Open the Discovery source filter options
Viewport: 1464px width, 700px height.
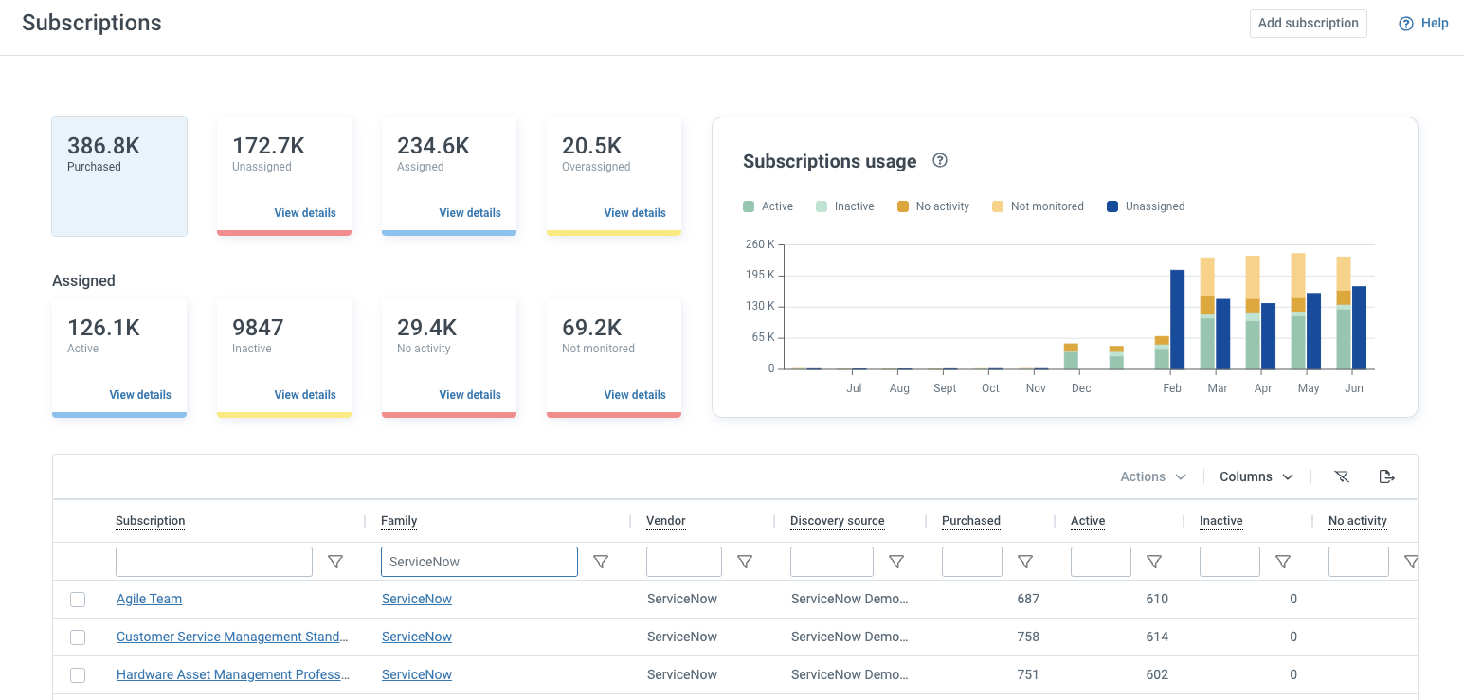point(896,562)
